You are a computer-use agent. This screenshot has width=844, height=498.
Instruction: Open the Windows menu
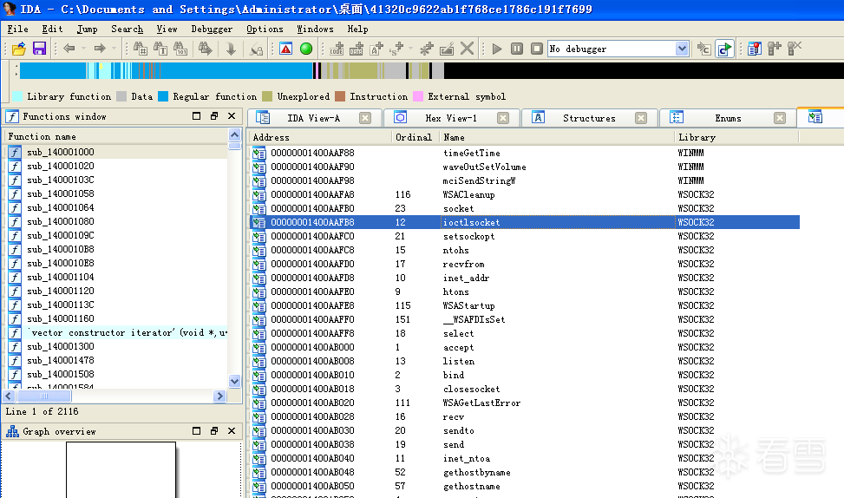pos(316,29)
